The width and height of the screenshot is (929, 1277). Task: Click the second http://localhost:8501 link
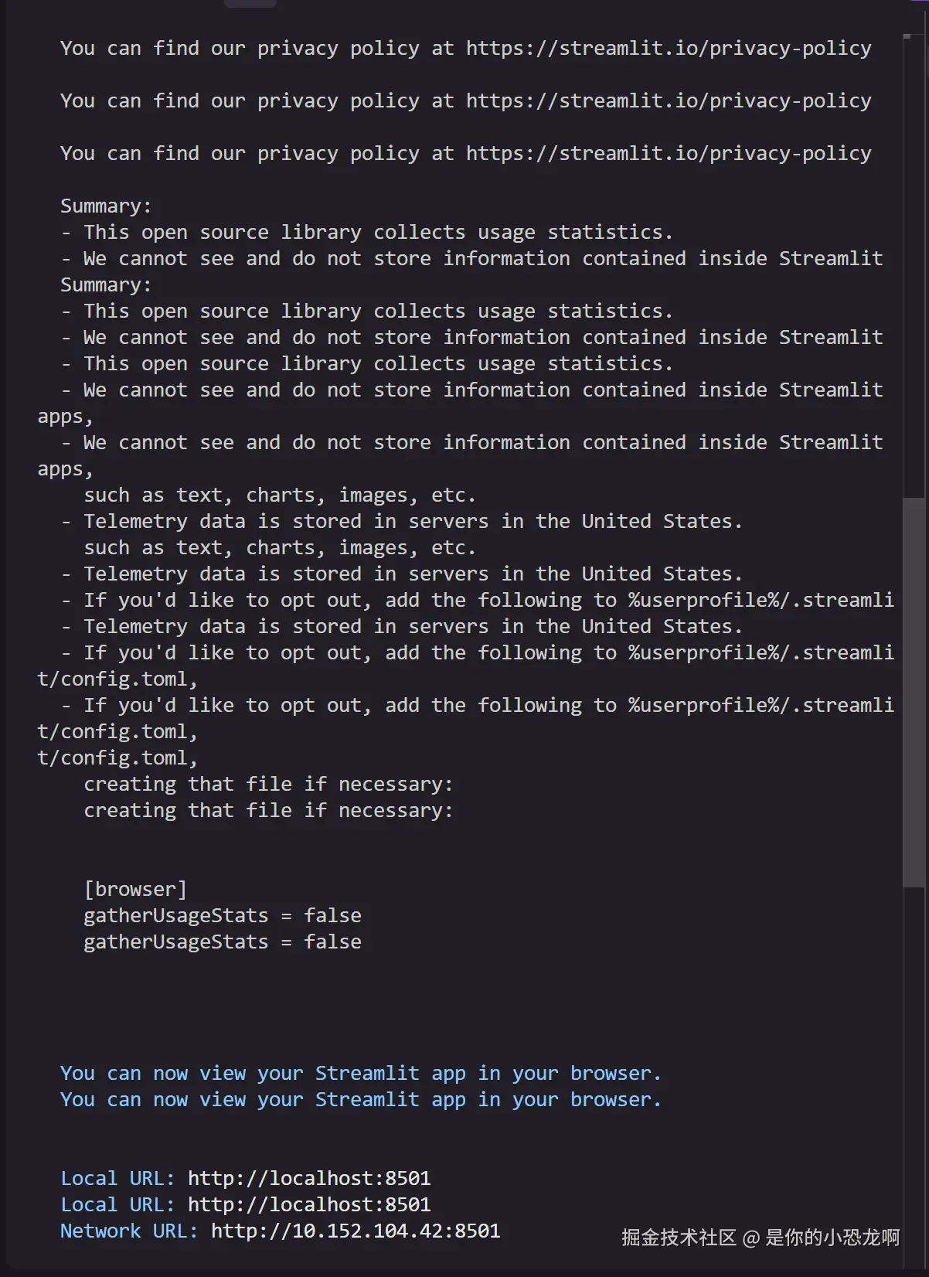(x=309, y=1204)
